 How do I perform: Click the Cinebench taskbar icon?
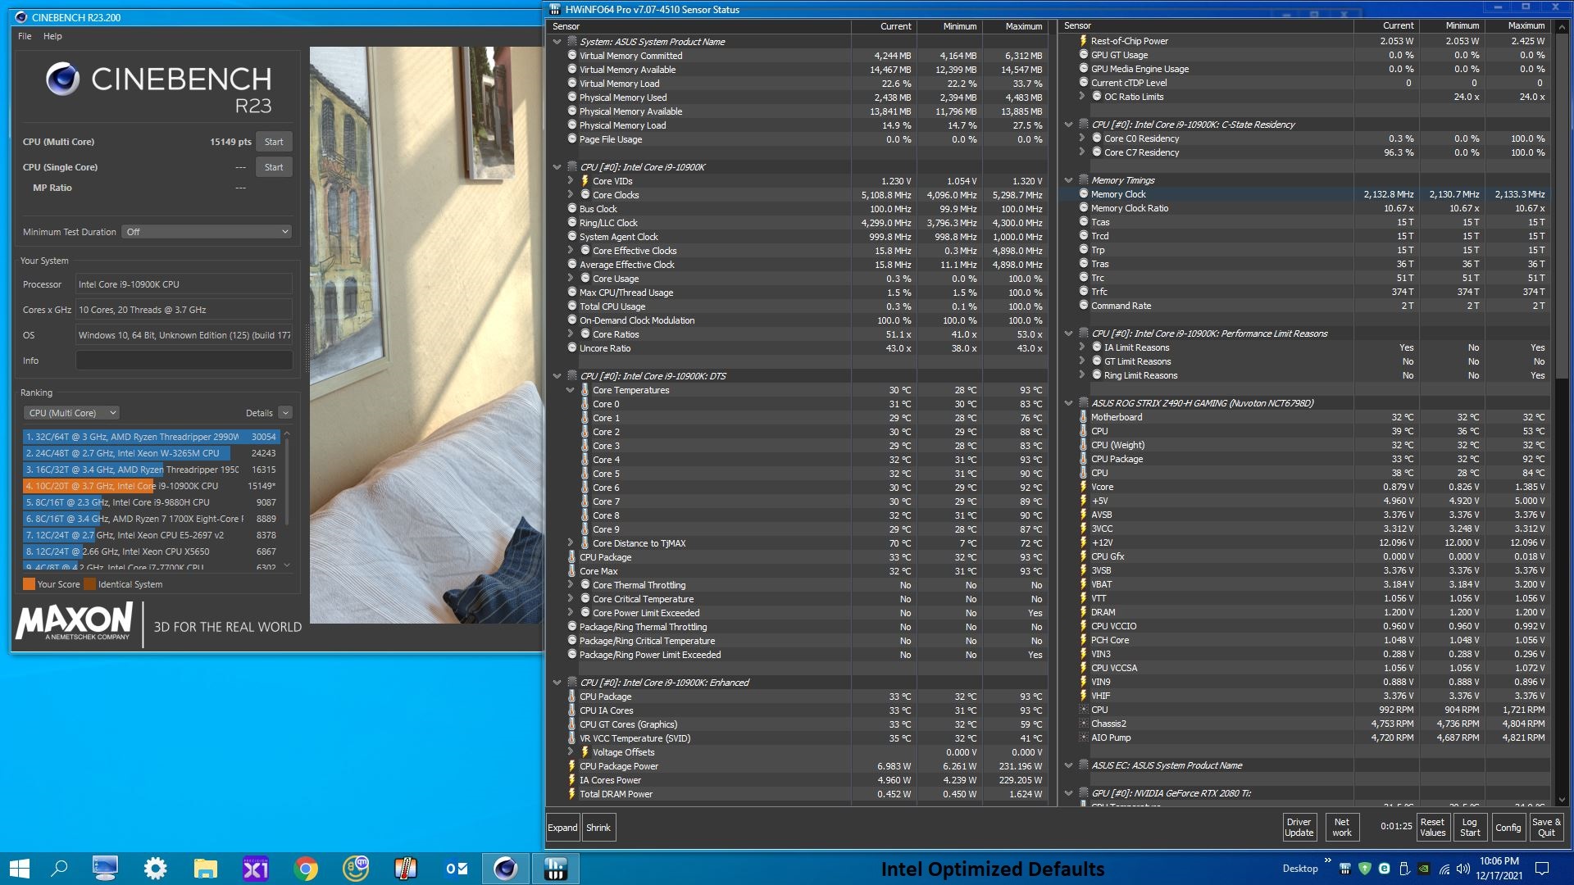coord(505,869)
